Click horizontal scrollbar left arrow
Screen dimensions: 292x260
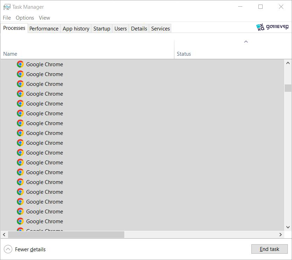4,235
